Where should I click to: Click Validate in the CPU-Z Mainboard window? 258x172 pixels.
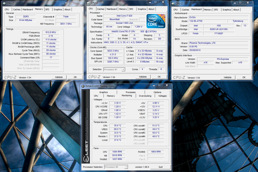tap(228, 77)
